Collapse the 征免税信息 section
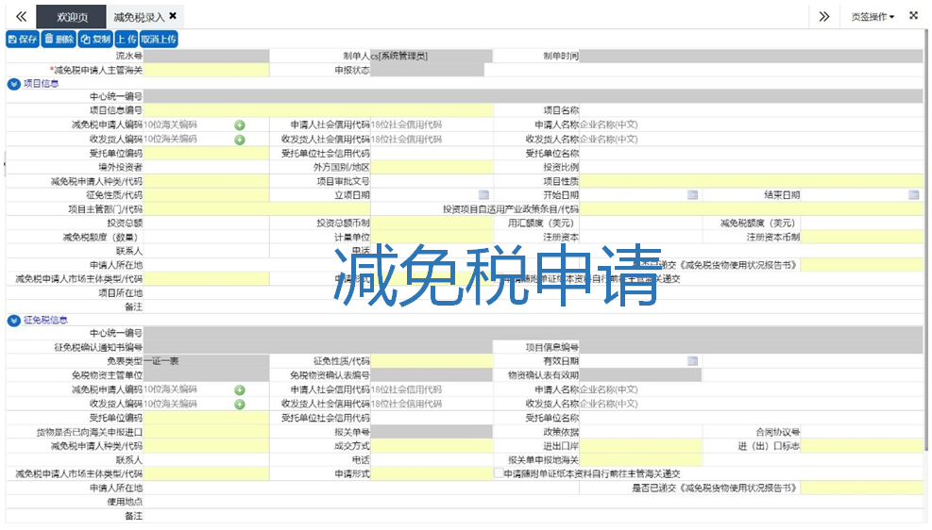 (x=13, y=321)
